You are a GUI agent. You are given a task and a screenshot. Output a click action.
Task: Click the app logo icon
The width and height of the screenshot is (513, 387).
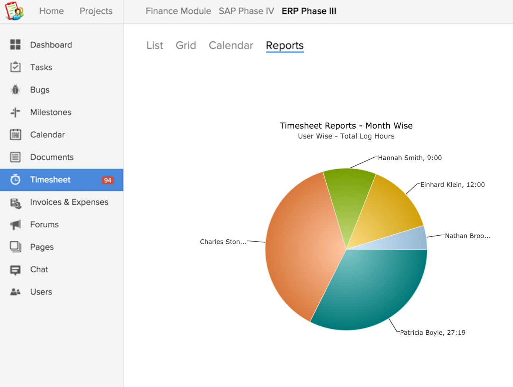point(14,11)
